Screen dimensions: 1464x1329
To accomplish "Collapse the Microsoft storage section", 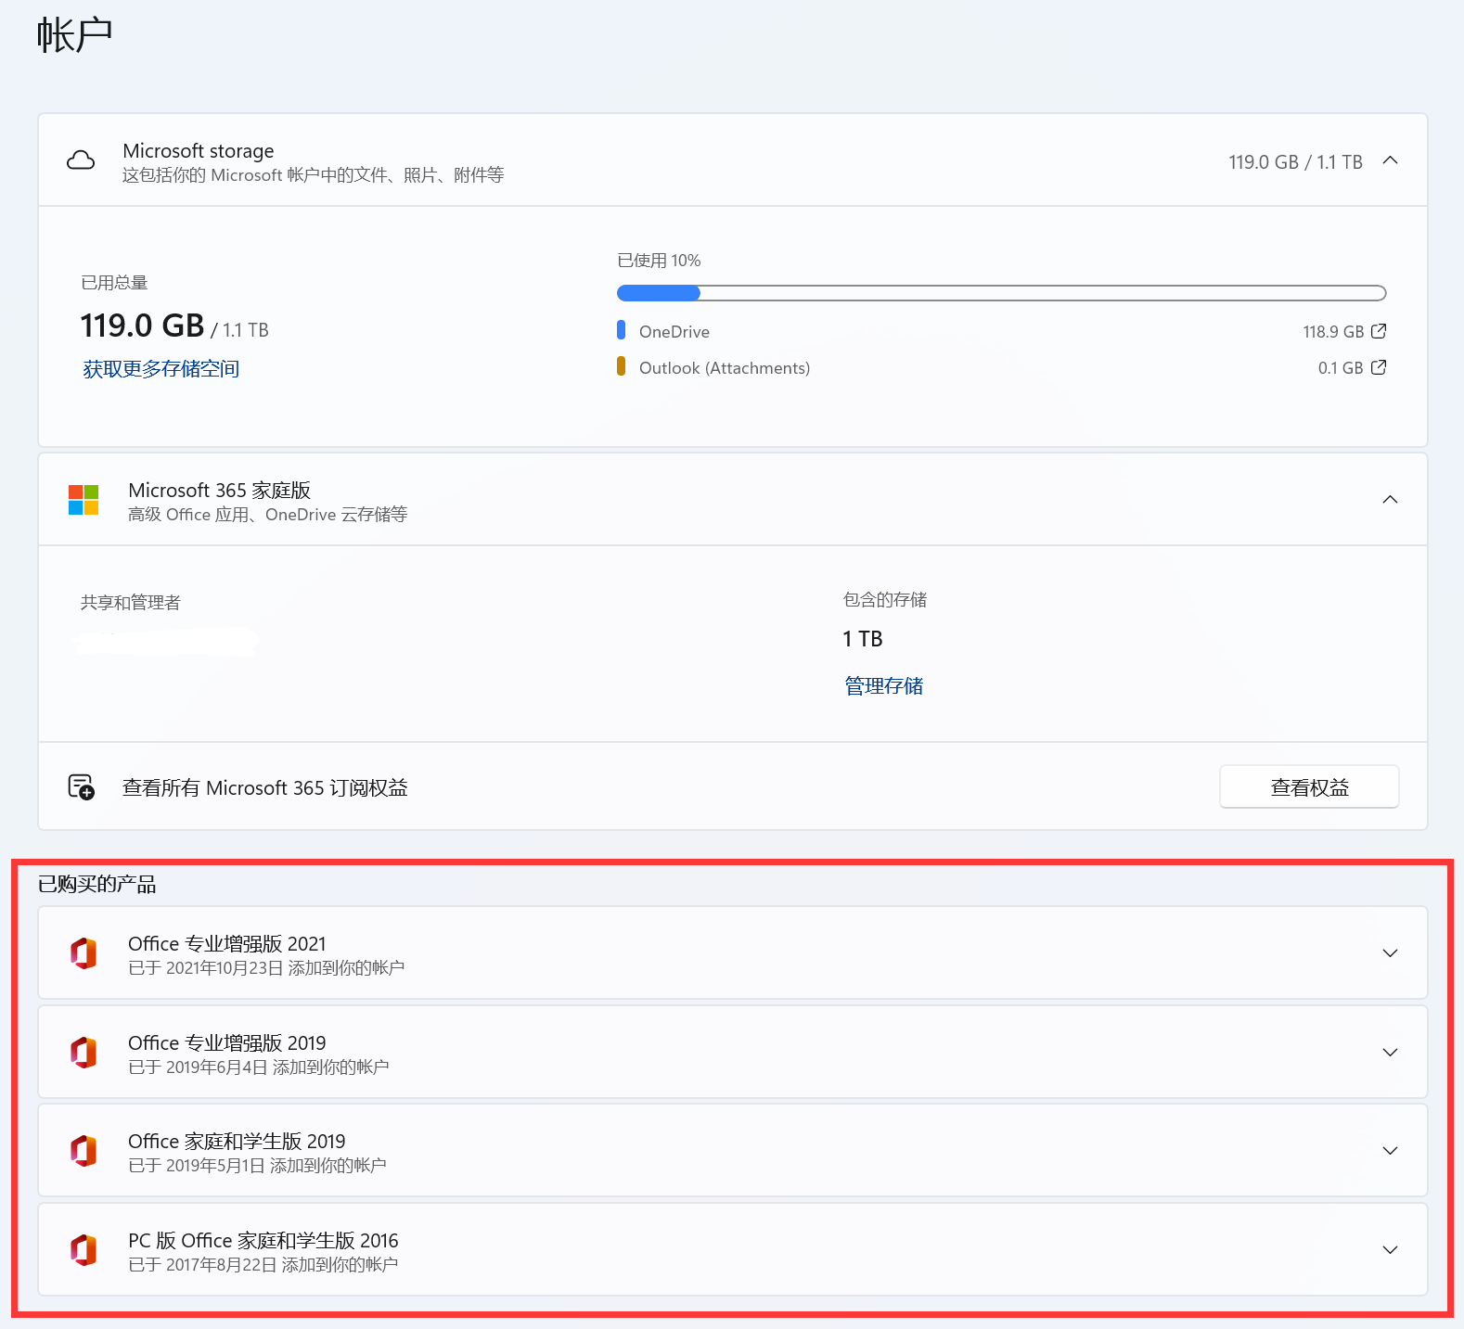I will 1390,160.
